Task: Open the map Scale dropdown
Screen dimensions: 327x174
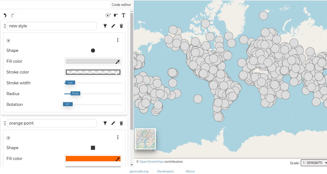Action: coord(314,163)
